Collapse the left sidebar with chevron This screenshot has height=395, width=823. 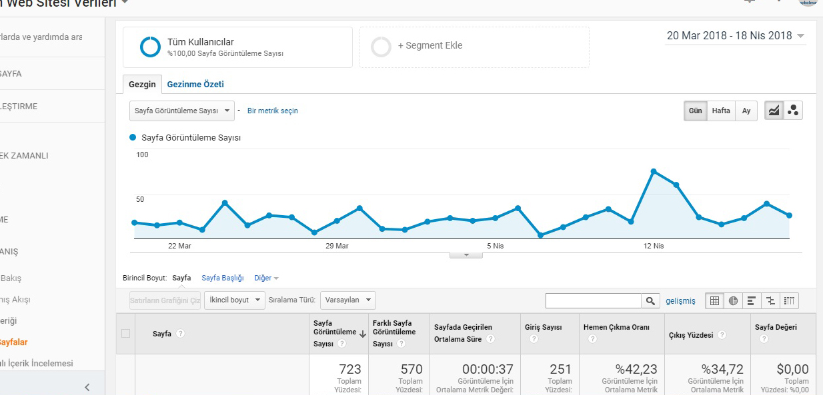point(87,387)
